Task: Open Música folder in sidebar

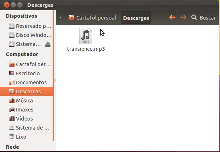Action: (x=27, y=101)
